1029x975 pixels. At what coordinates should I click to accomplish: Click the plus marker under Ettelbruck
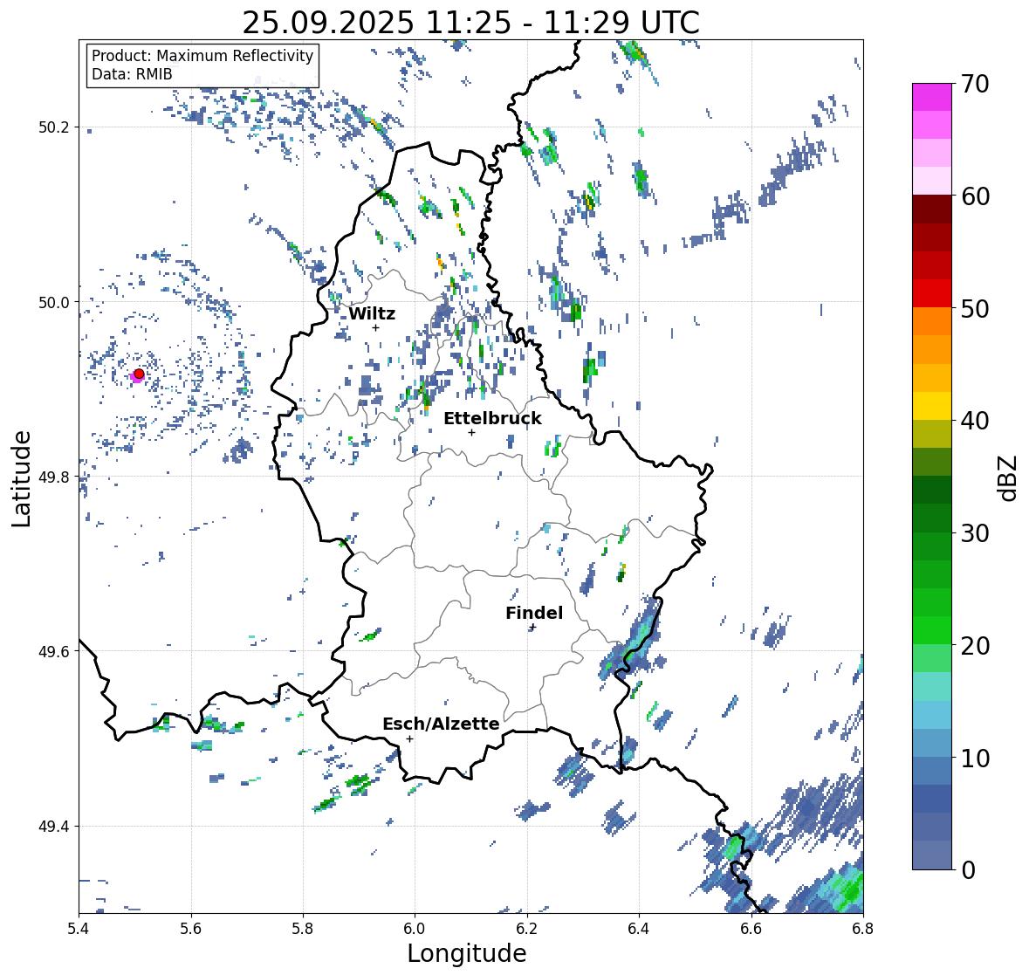click(x=471, y=432)
